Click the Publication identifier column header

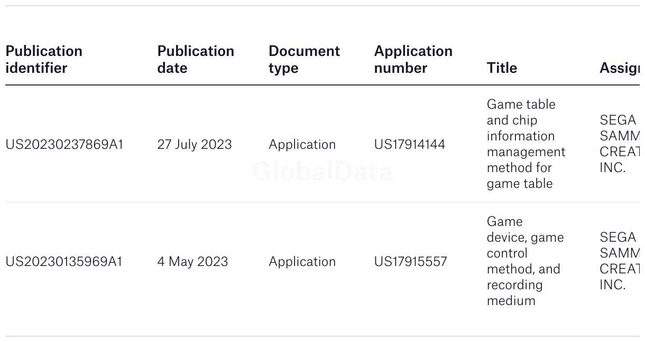[x=44, y=59]
